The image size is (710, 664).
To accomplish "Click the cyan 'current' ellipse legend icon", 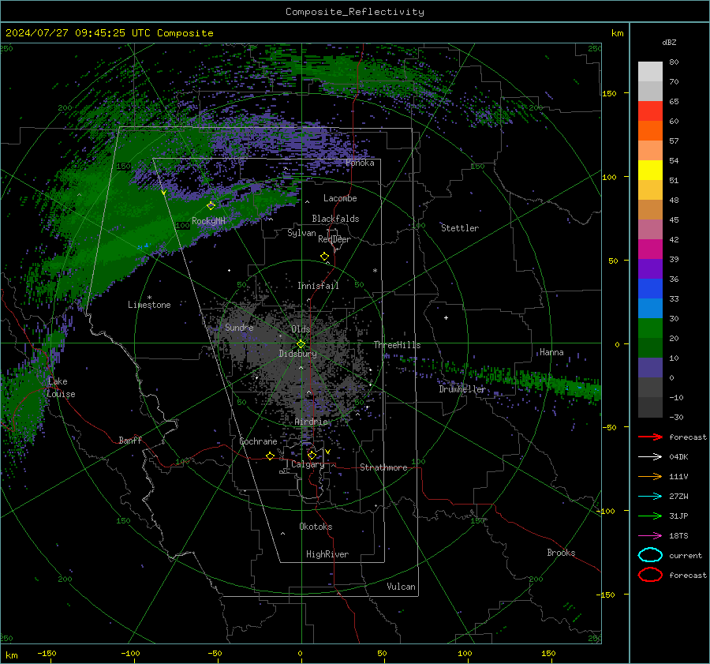I will [650, 555].
